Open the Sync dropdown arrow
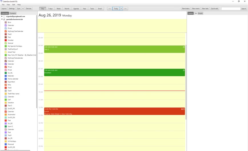 [23, 9]
